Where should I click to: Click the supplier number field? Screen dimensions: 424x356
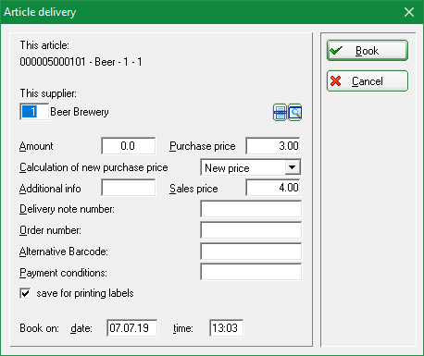pyautogui.click(x=34, y=112)
